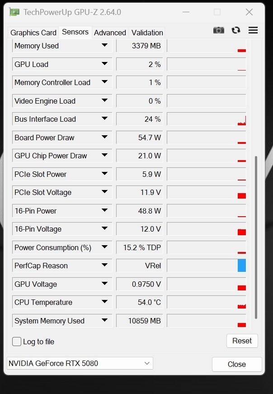
Task: Click the Close button
Action: [x=237, y=364]
